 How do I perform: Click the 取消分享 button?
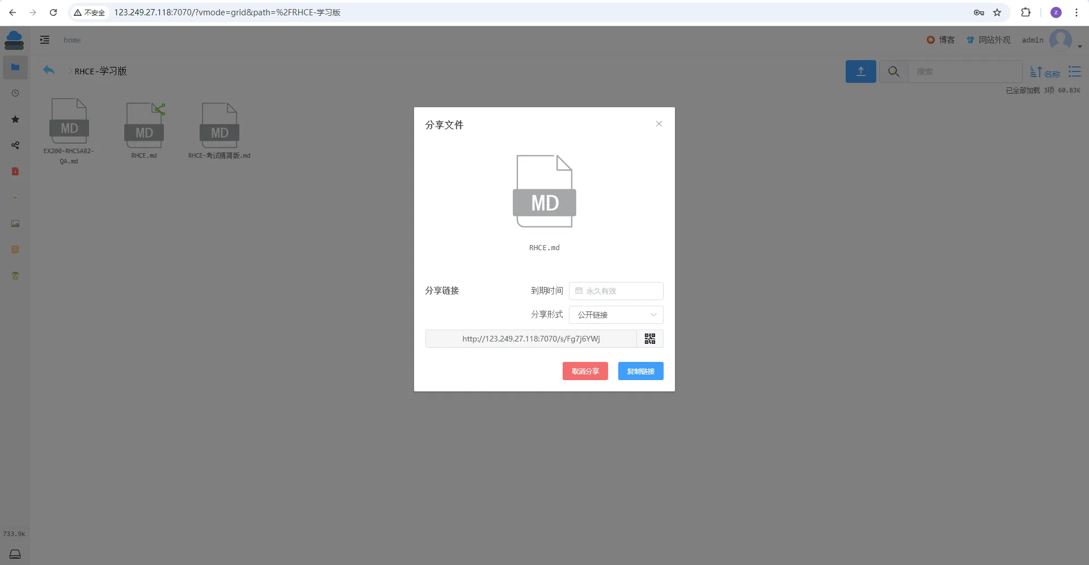coord(585,371)
